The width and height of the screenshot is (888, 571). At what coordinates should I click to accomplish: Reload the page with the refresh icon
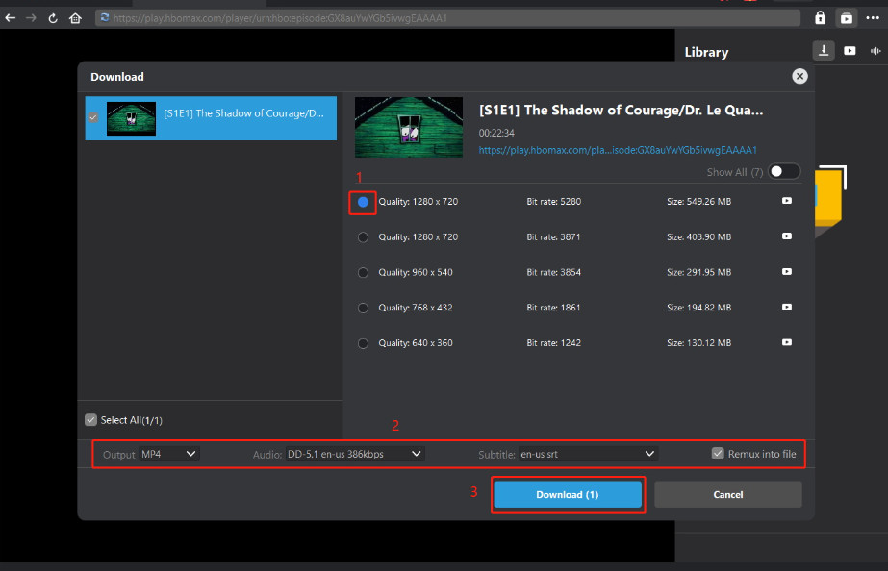(53, 18)
